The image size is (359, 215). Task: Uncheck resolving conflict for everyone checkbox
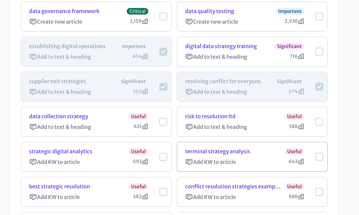[319, 87]
